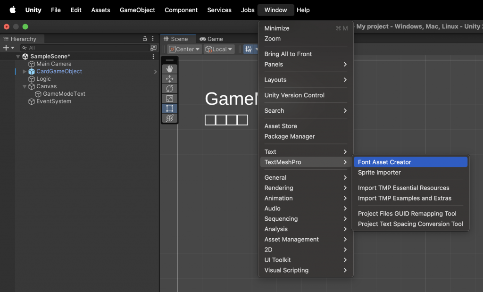Select Import TMP Examples and Extras
This screenshot has height=292, width=483.
[x=410, y=198]
